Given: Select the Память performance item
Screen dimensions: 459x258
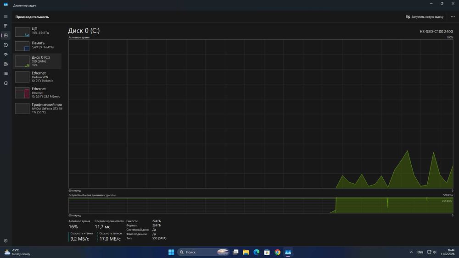Looking at the screenshot, I should 38,45.
